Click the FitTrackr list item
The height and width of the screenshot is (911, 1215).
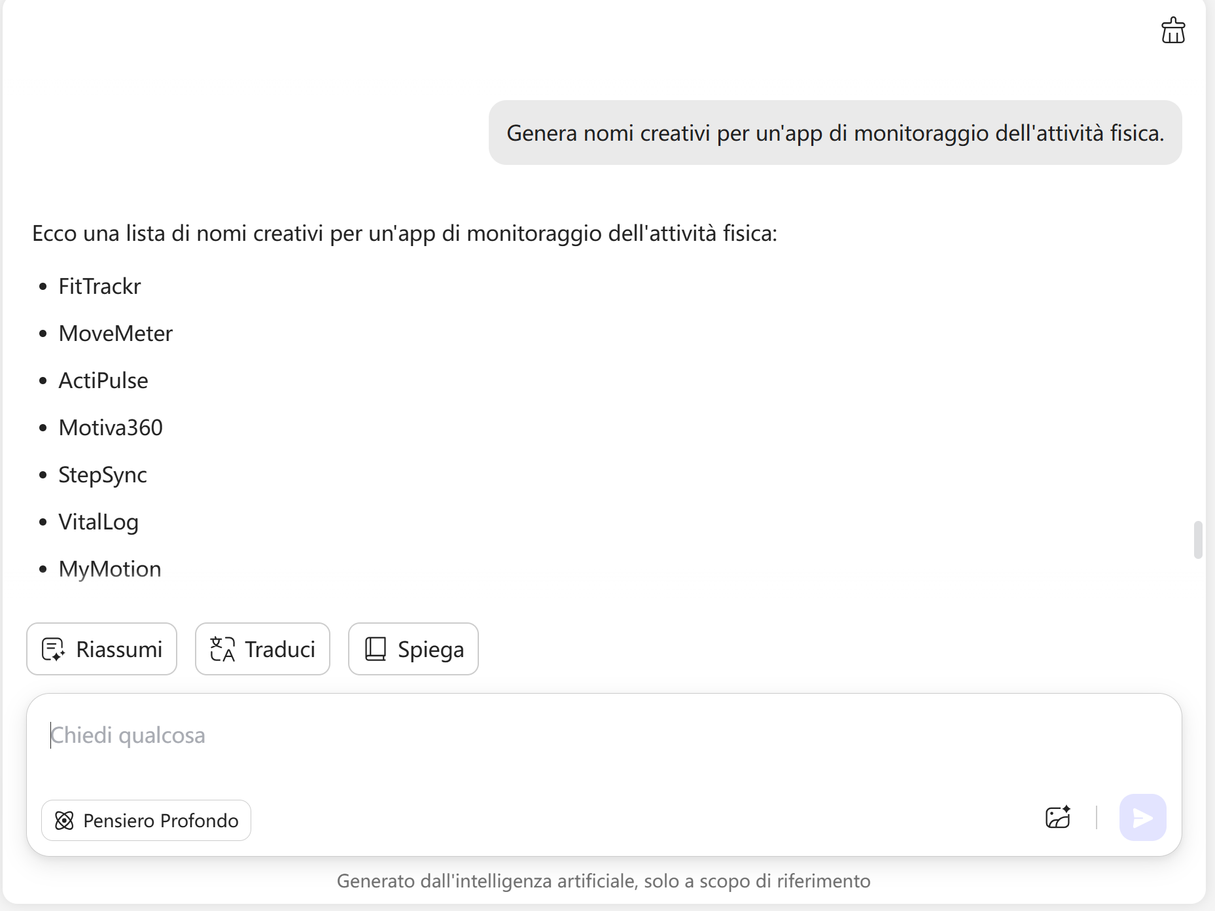99,286
